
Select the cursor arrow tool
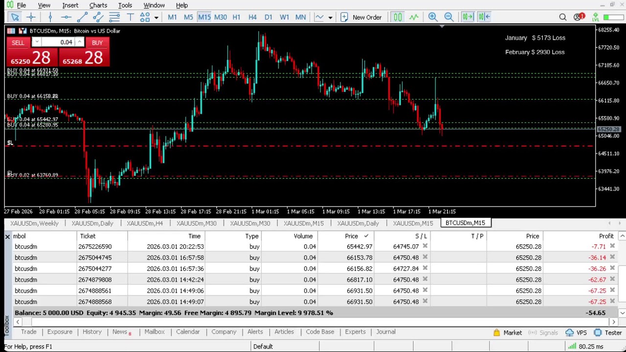point(15,17)
